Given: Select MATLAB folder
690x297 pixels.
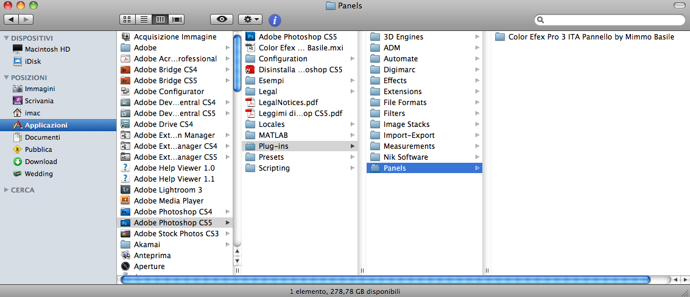Looking at the screenshot, I should pyautogui.click(x=300, y=135).
